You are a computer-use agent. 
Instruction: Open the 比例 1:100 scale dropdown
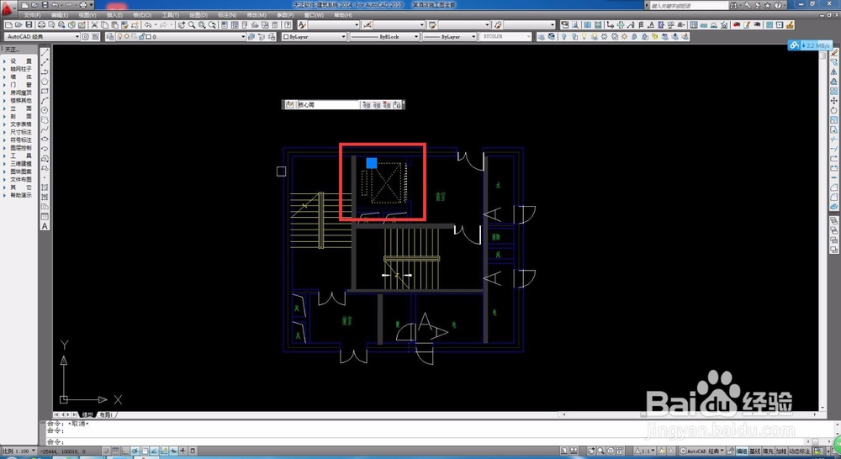point(19,451)
